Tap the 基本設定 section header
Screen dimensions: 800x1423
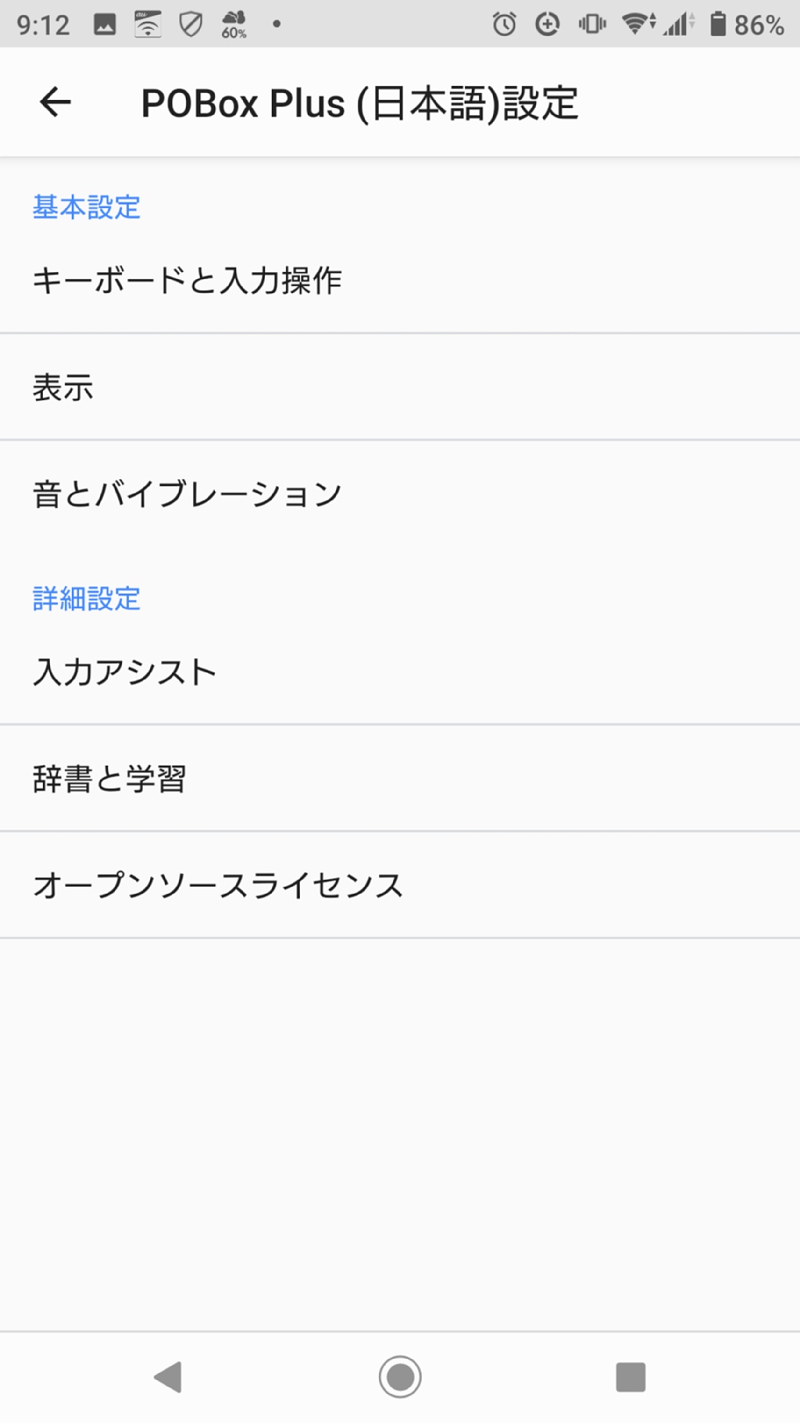[x=87, y=207]
